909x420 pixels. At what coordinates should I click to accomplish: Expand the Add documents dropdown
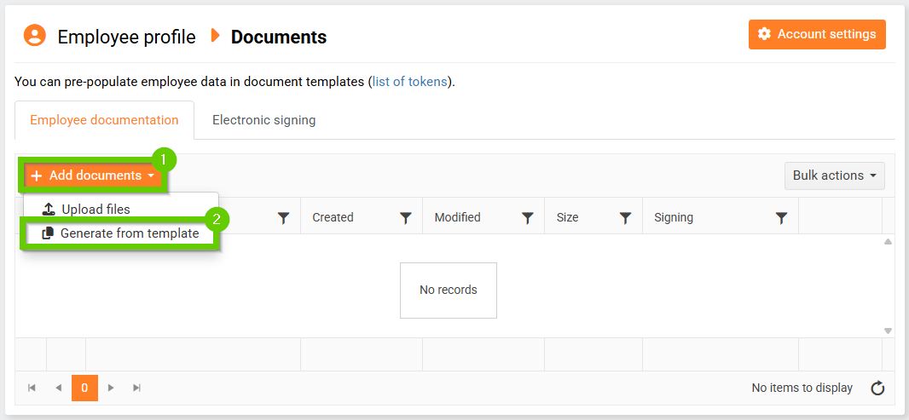pos(93,175)
